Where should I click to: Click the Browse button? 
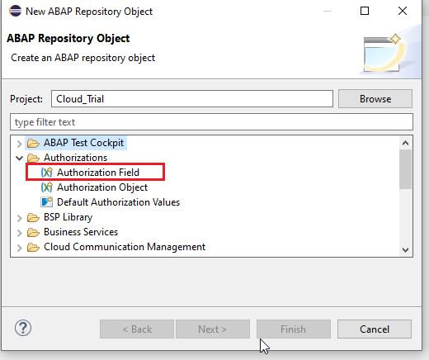(375, 99)
